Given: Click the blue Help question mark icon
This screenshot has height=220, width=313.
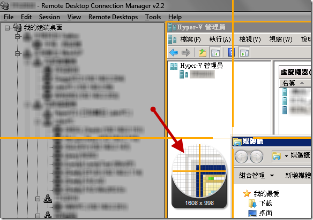Looking at the screenshot, I should (231, 53).
